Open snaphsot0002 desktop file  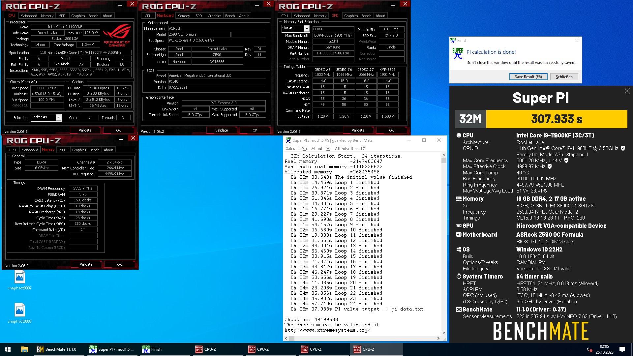pyautogui.click(x=20, y=281)
